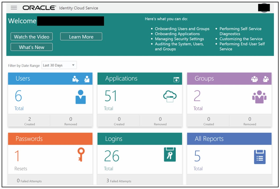Click the purple group people icon
The image size is (280, 189).
(259, 97)
